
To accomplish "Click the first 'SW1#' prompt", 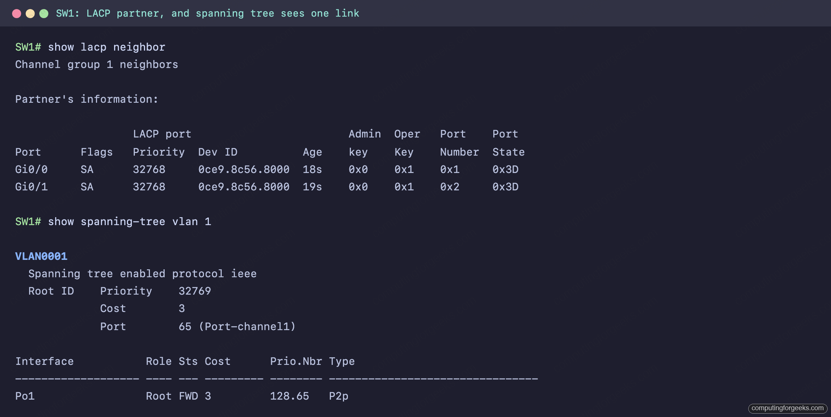I will click(28, 47).
